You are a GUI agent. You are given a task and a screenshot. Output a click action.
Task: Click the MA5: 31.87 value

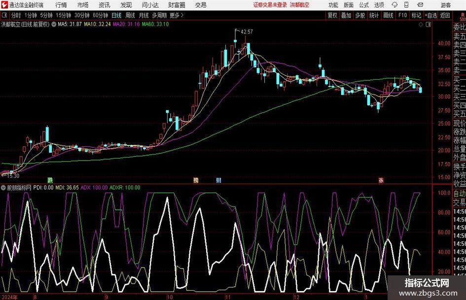70,24
